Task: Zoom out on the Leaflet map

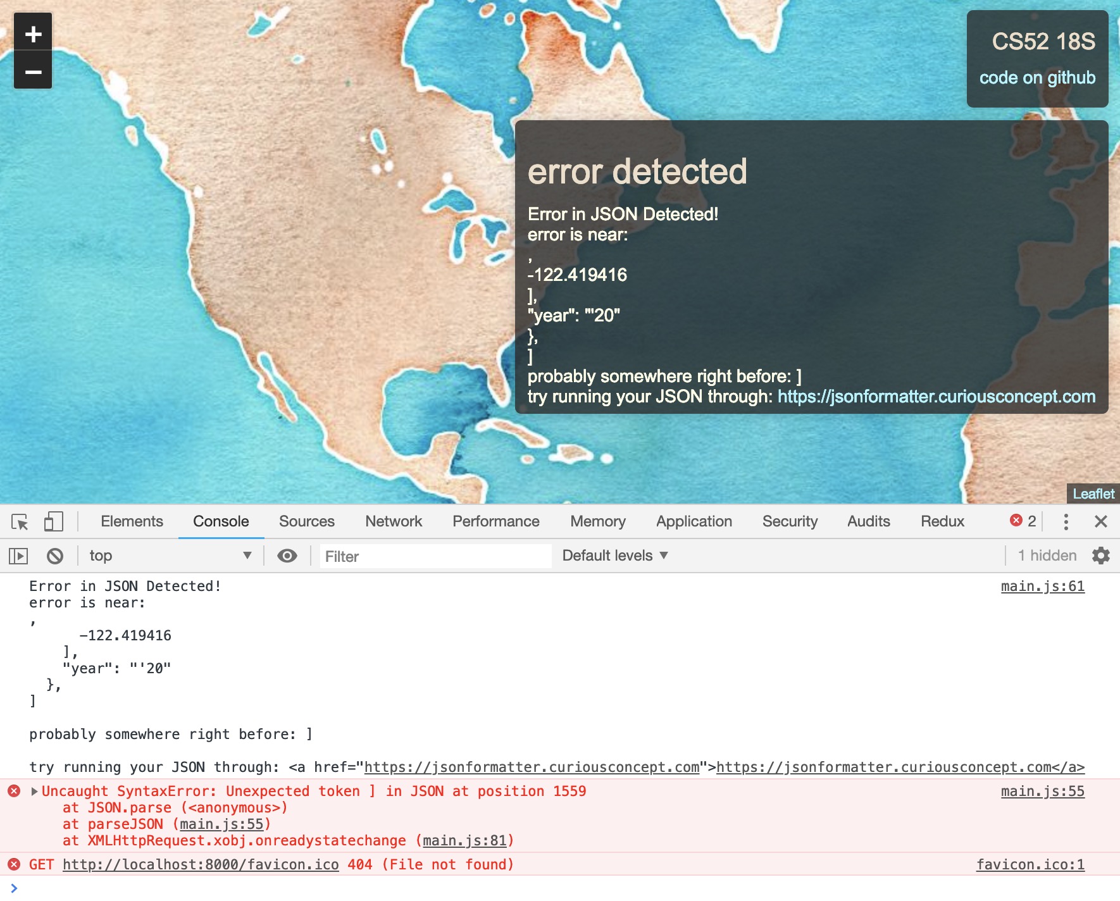Action: click(33, 71)
